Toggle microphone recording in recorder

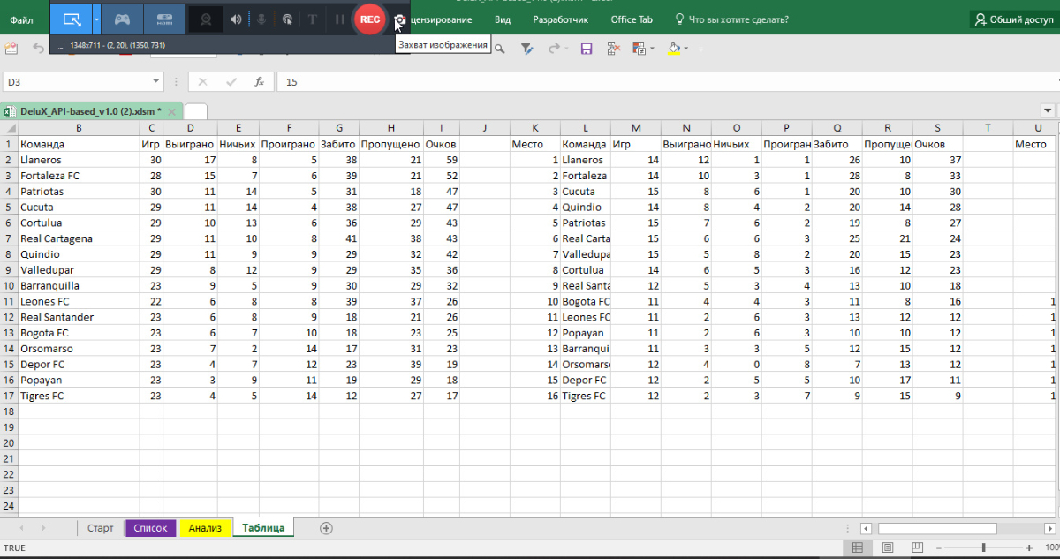[x=261, y=19]
